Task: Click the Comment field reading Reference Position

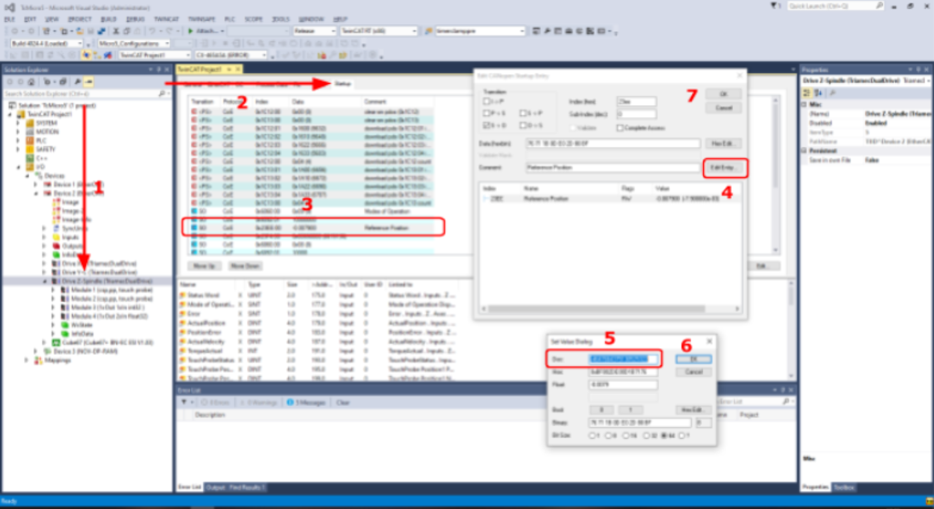Action: (613, 167)
